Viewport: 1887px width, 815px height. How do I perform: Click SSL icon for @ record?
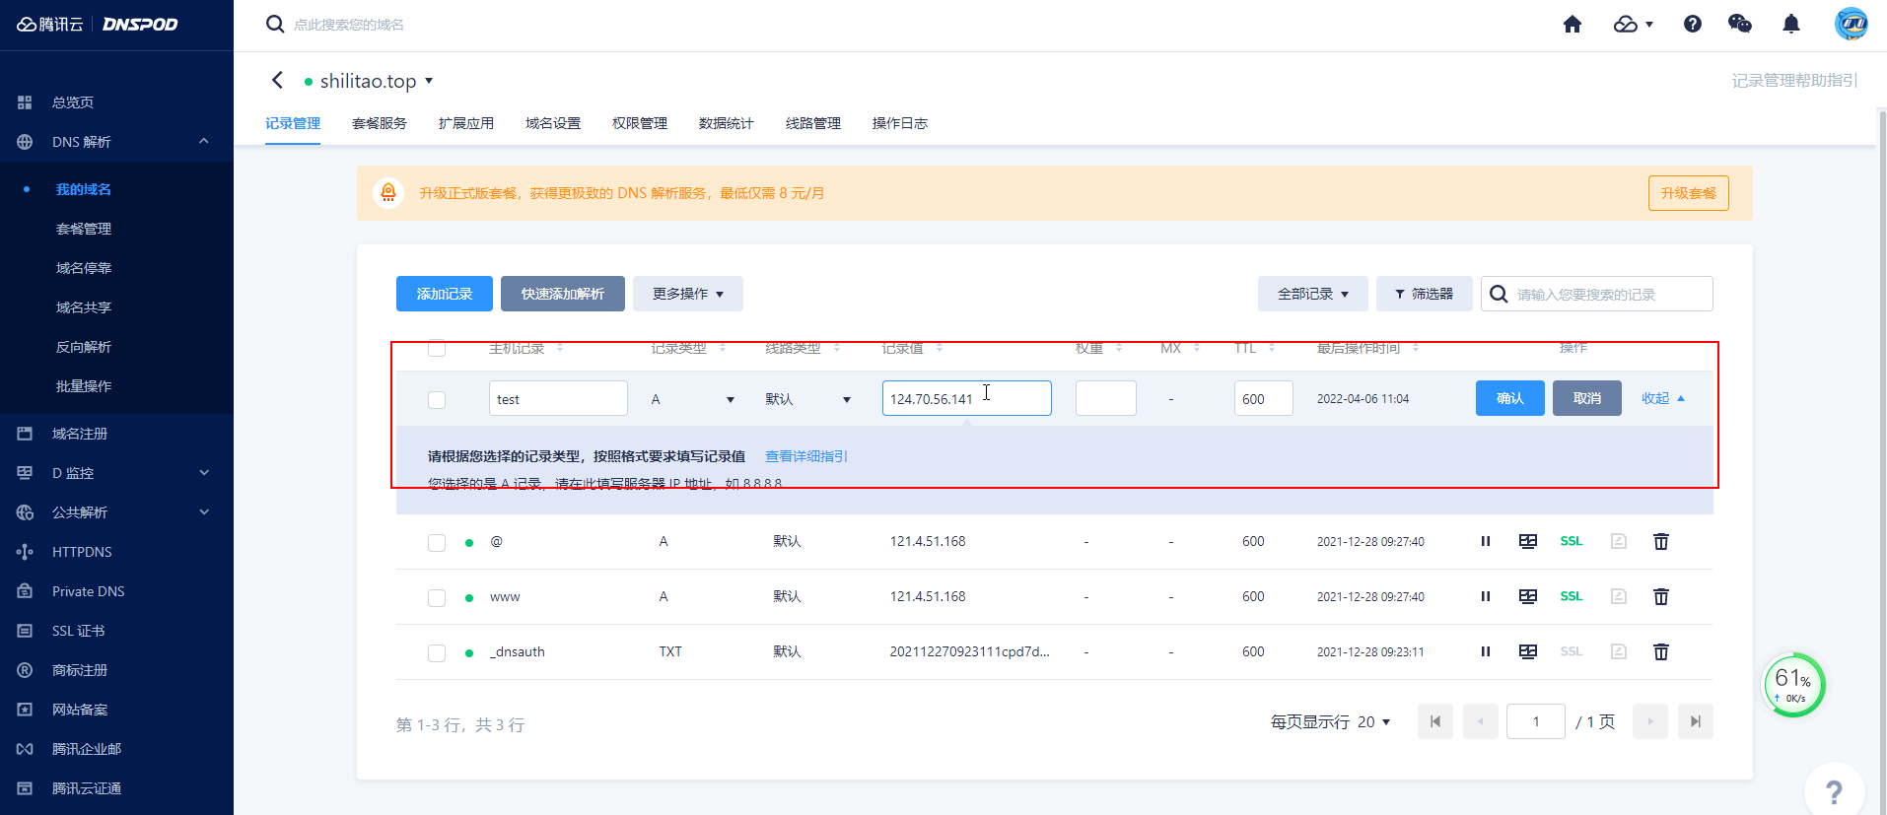pyautogui.click(x=1571, y=541)
